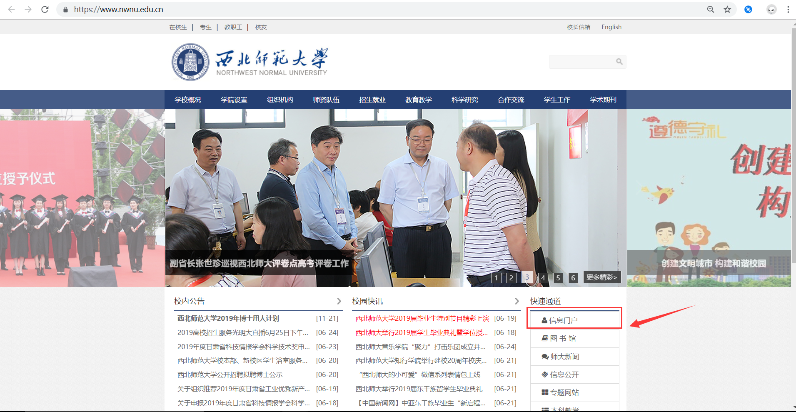Click the browser profile avatar icon
This screenshot has width=796, height=412.
click(771, 9)
